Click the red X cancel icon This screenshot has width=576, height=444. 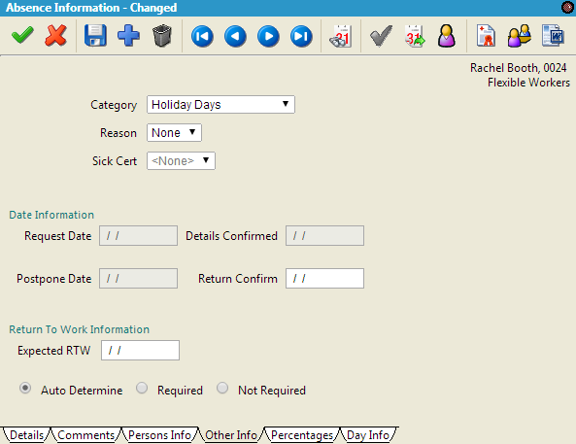(x=55, y=36)
